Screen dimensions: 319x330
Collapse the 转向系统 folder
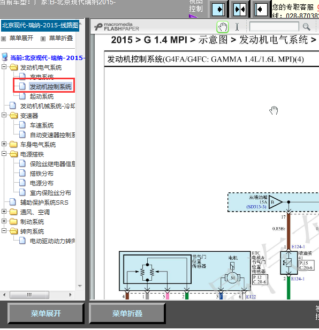point(4,231)
